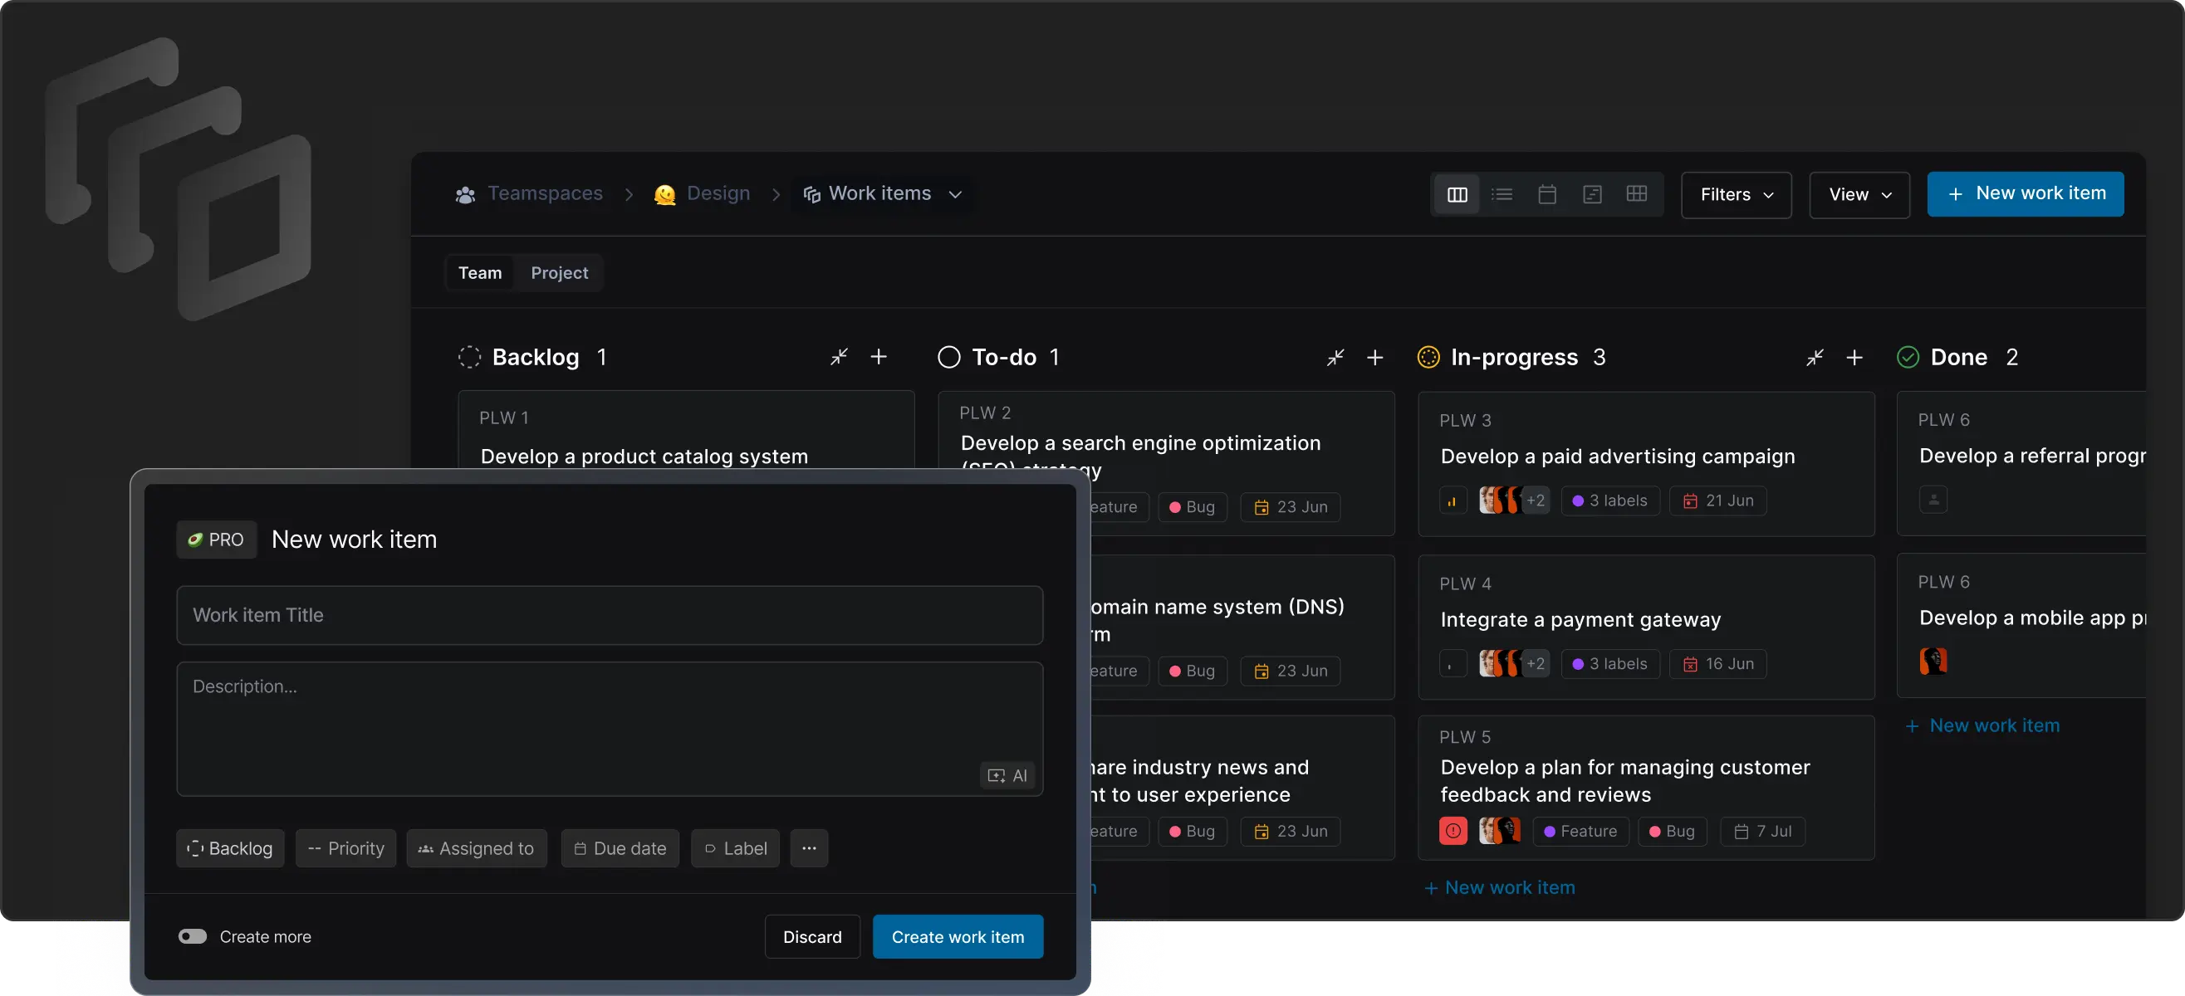This screenshot has height=996, width=2185.
Task: Click the AI button in the description box
Action: pyautogui.click(x=1007, y=775)
